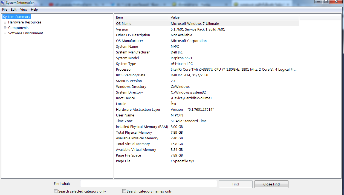The height and width of the screenshot is (195, 344).
Task: Open the File menu
Action: coord(5,10)
